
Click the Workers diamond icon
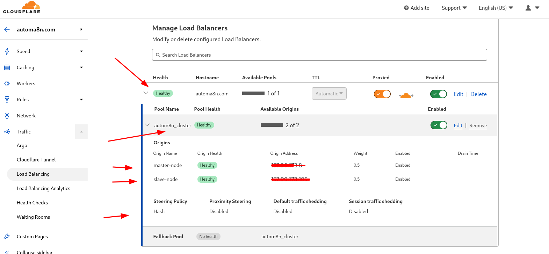click(7, 84)
